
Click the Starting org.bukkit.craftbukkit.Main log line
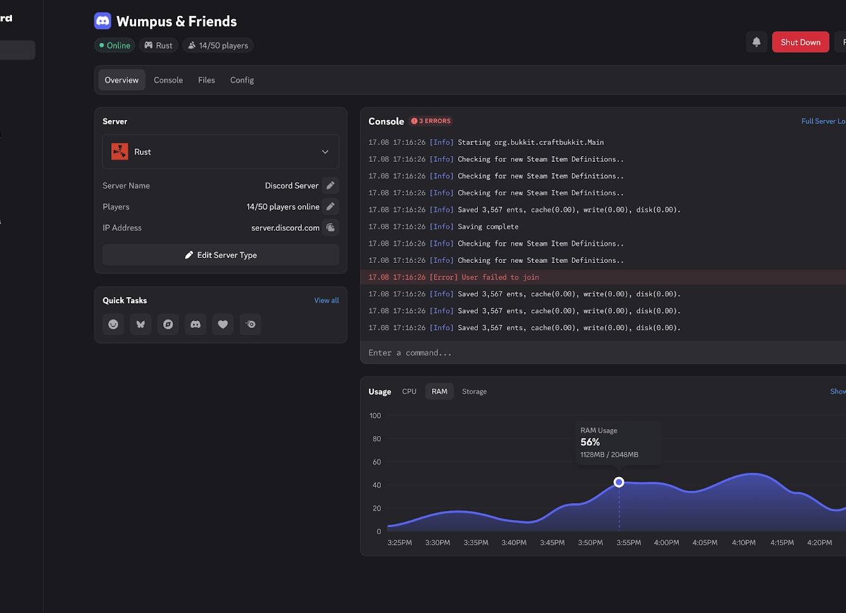486,142
